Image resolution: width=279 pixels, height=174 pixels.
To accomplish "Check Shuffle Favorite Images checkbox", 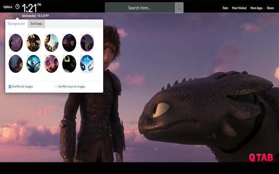I will pos(56,87).
